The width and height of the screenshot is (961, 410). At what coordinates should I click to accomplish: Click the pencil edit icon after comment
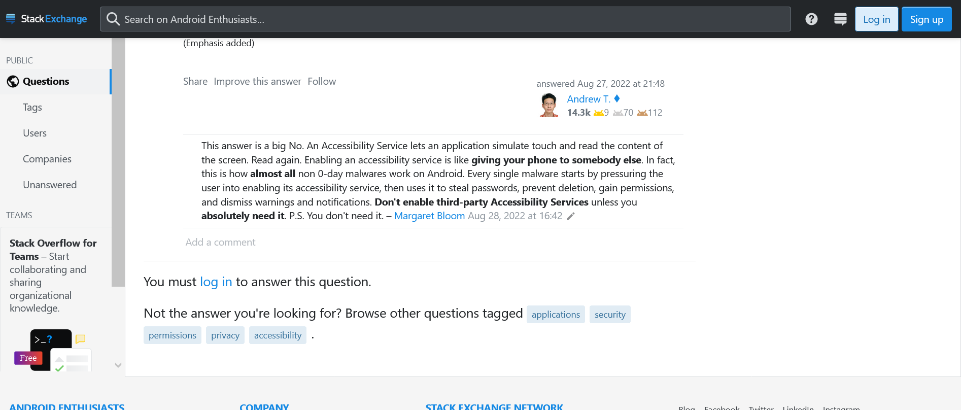(x=571, y=217)
